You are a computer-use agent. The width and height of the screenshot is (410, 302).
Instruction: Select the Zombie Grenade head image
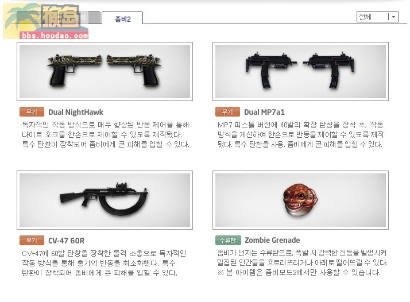300,200
